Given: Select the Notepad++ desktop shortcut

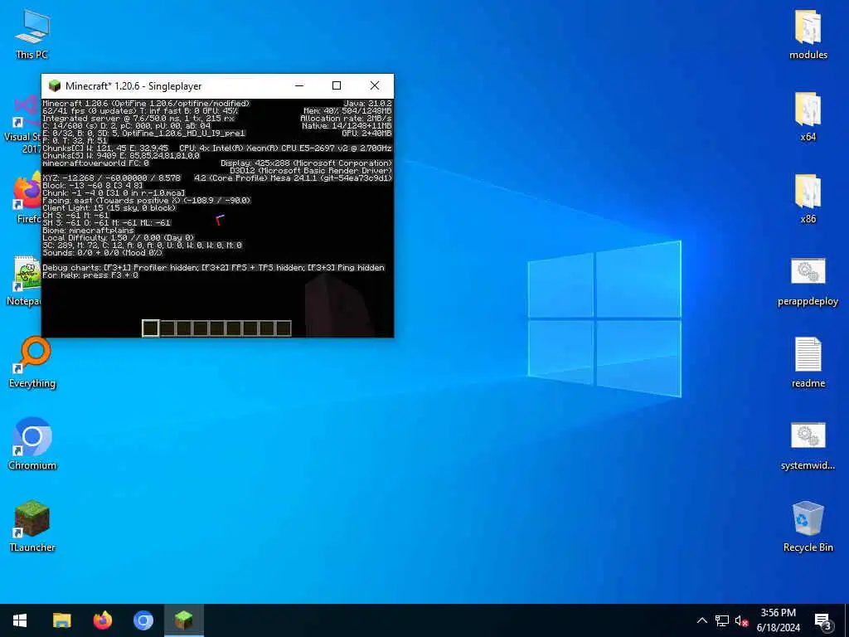Looking at the screenshot, I should pos(24,280).
